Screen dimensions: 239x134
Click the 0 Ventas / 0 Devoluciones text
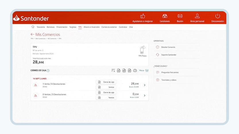54,94
